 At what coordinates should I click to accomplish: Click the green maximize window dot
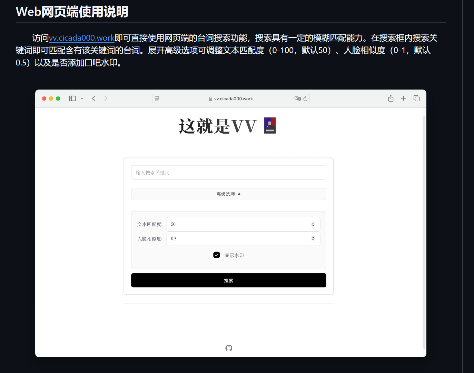coord(58,99)
